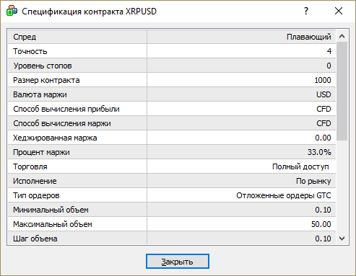Screen dimensions: 356x276
Task: Click CFD value in margin calculation row
Action: [x=324, y=123]
